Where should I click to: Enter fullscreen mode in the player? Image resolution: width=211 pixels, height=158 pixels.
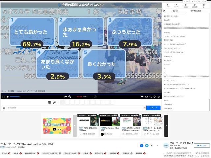point(150,97)
